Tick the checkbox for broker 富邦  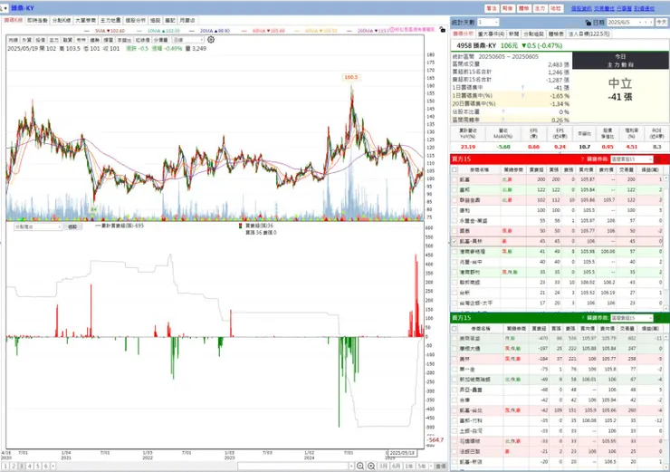click(455, 190)
